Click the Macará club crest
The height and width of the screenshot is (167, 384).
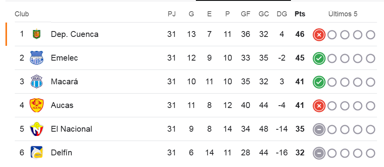point(37,82)
